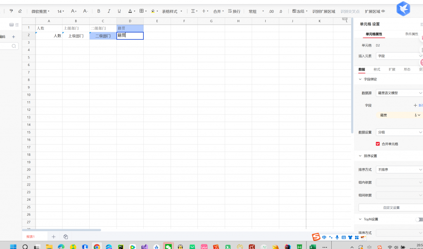Open Excel from the Windows taskbar
The width and height of the screenshot is (423, 249).
click(x=313, y=247)
